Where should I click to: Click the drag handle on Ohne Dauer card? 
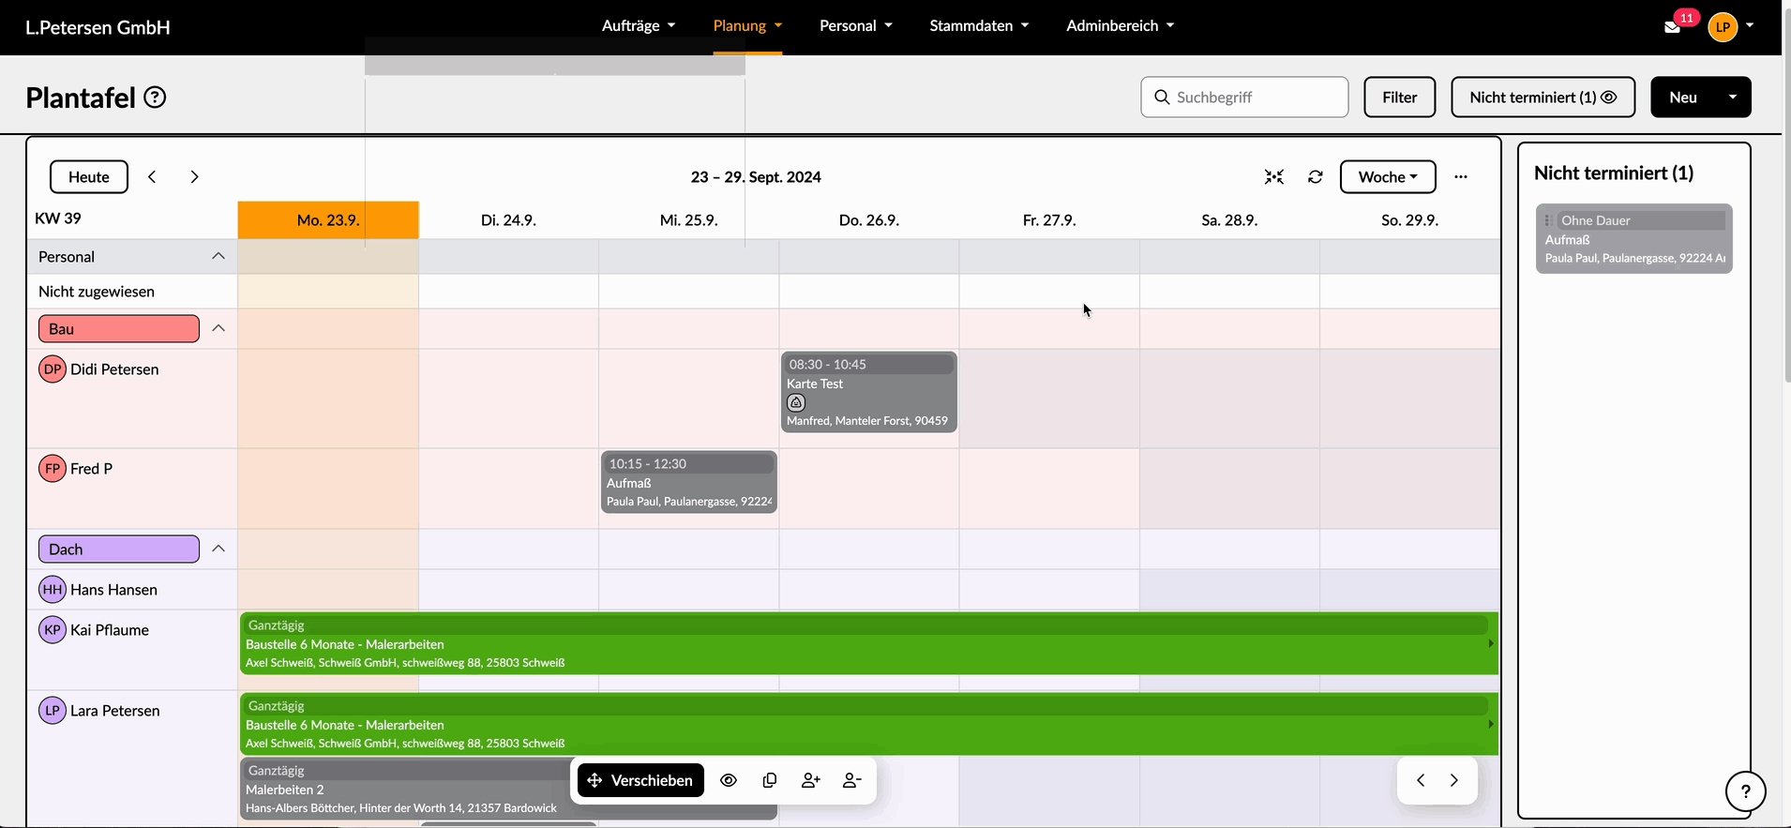(x=1549, y=220)
